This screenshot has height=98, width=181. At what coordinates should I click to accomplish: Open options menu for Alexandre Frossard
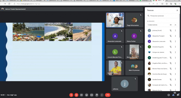click(175, 36)
